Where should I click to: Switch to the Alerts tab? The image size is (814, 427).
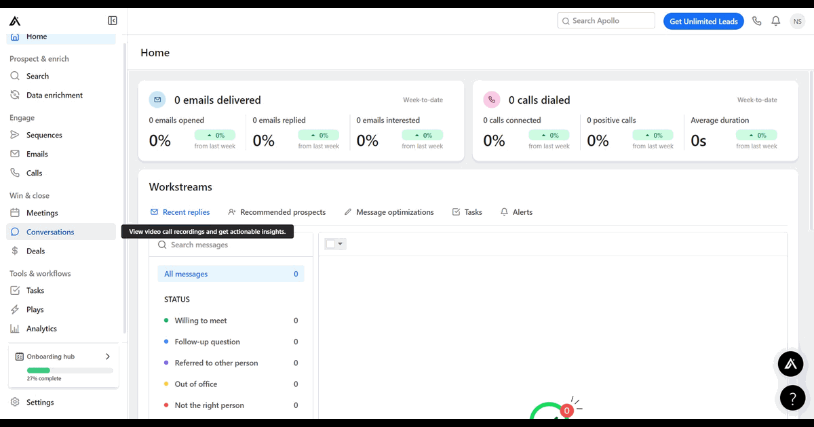(516, 212)
